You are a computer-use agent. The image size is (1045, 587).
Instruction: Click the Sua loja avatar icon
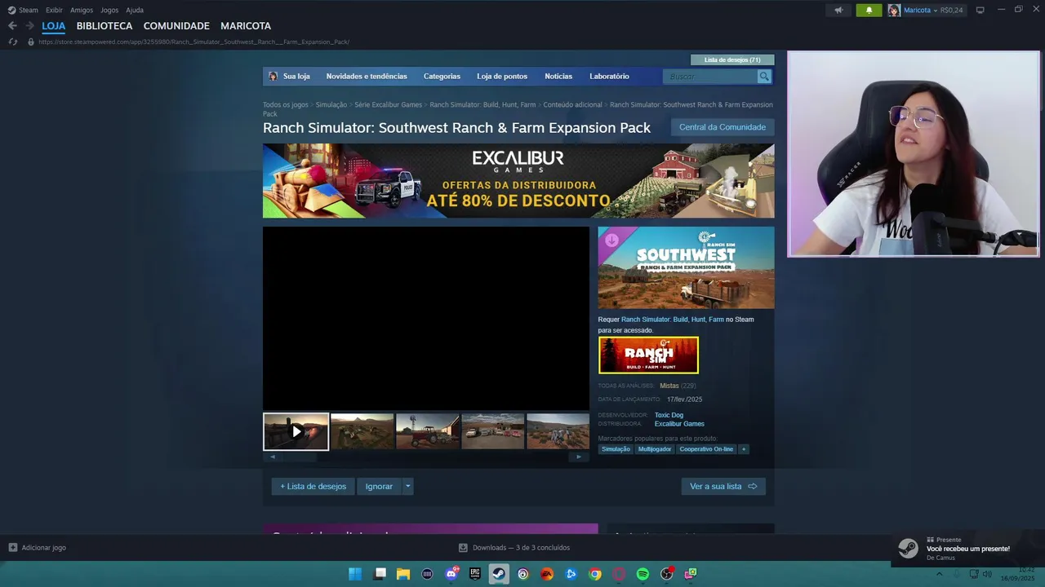[x=273, y=76]
